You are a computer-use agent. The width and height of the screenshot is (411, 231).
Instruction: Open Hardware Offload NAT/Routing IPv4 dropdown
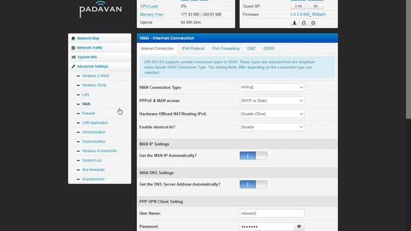272,114
